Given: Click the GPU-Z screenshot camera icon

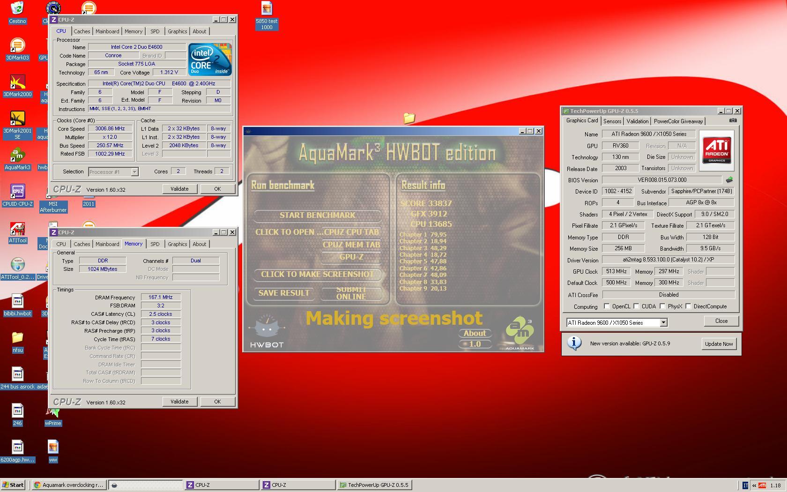Looking at the screenshot, I should pos(733,121).
